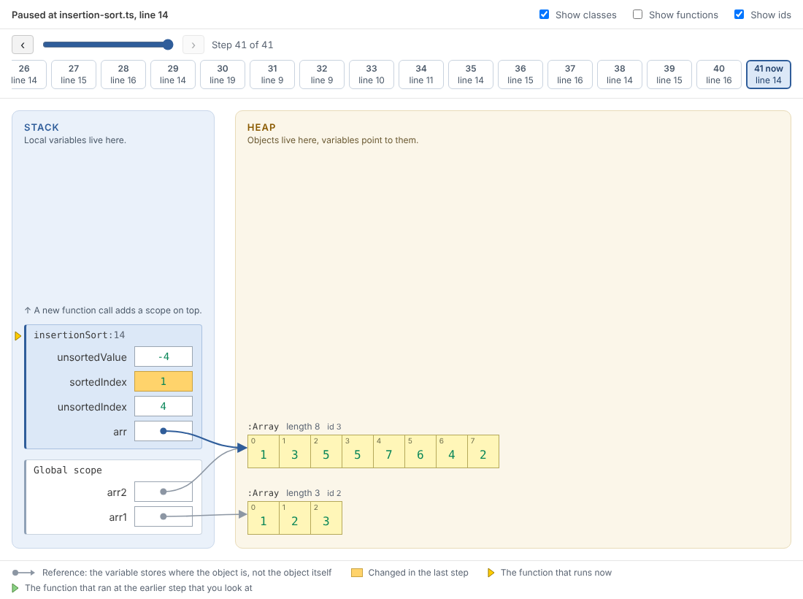
Task: Click the highlighted sortedIndex value 1
Action: click(x=164, y=381)
